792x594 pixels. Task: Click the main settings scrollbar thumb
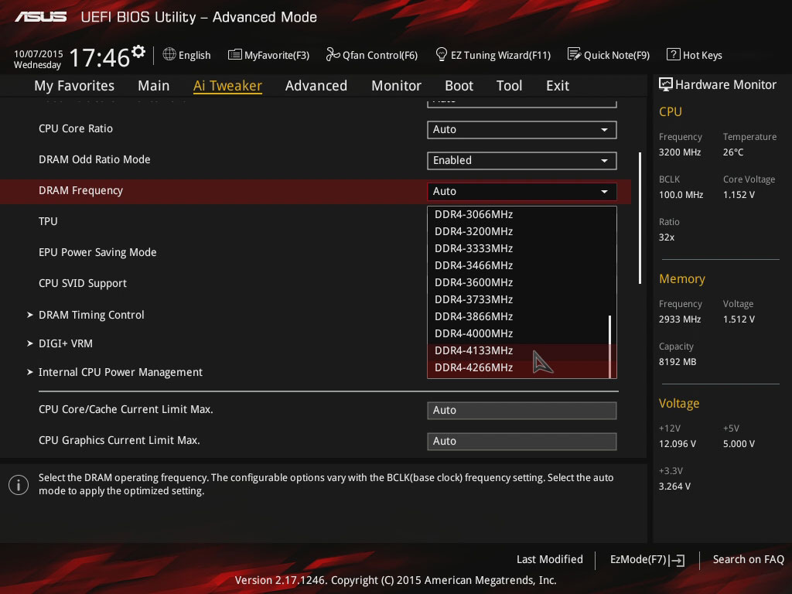[x=640, y=218]
